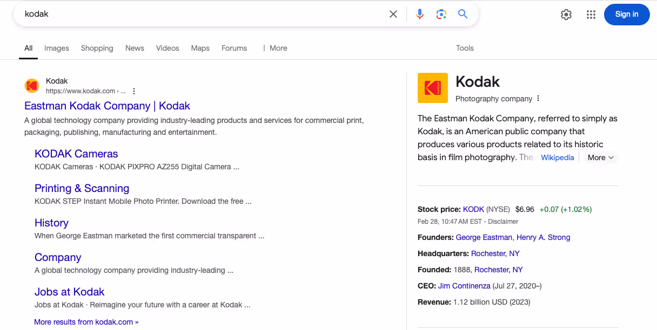Click the Kodak logo in the knowledge panel
Screen dimensions: 657x330
(x=433, y=88)
